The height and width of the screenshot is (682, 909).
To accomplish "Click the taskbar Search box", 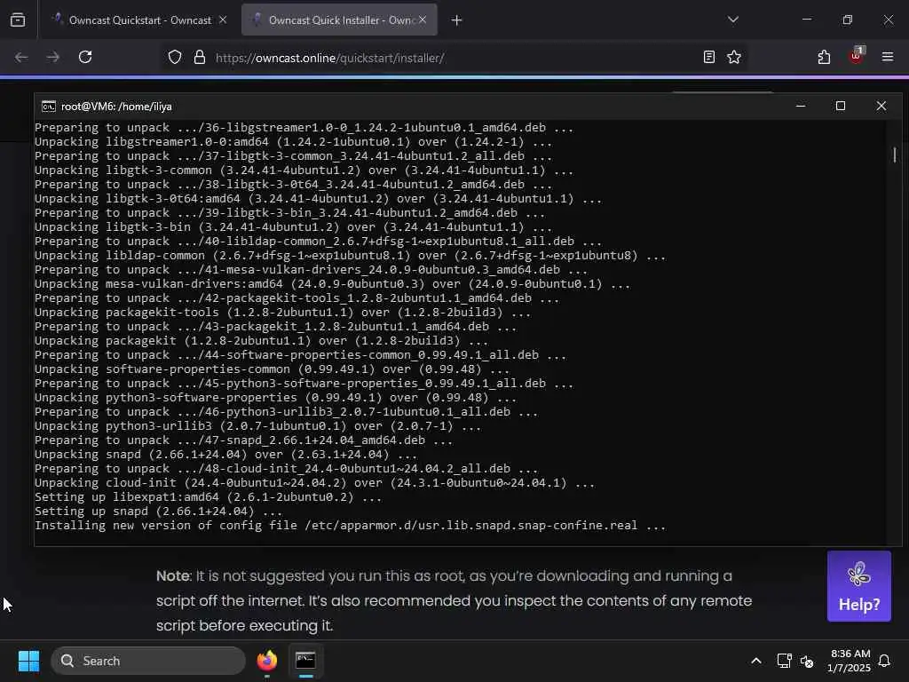I will (148, 661).
